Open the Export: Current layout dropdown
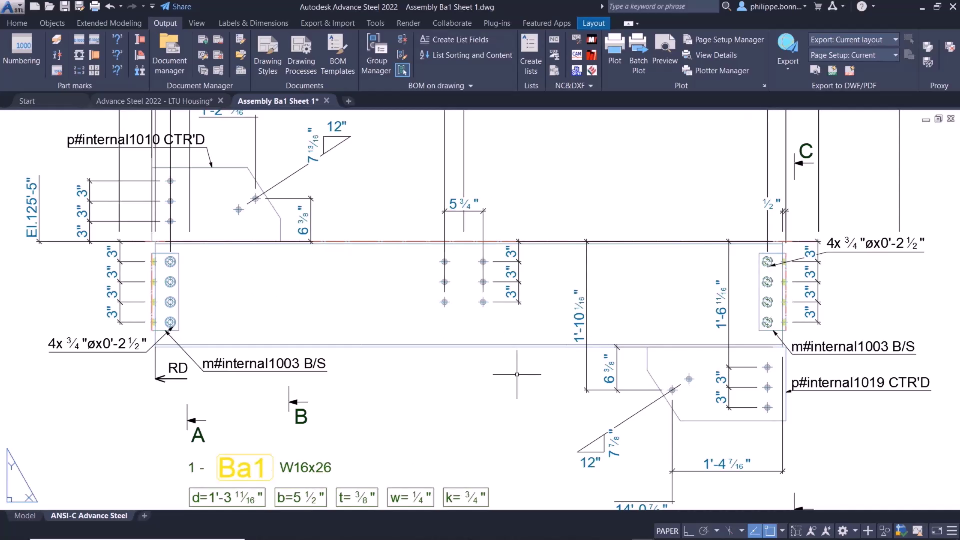Image resolution: width=960 pixels, height=540 pixels. (x=895, y=39)
